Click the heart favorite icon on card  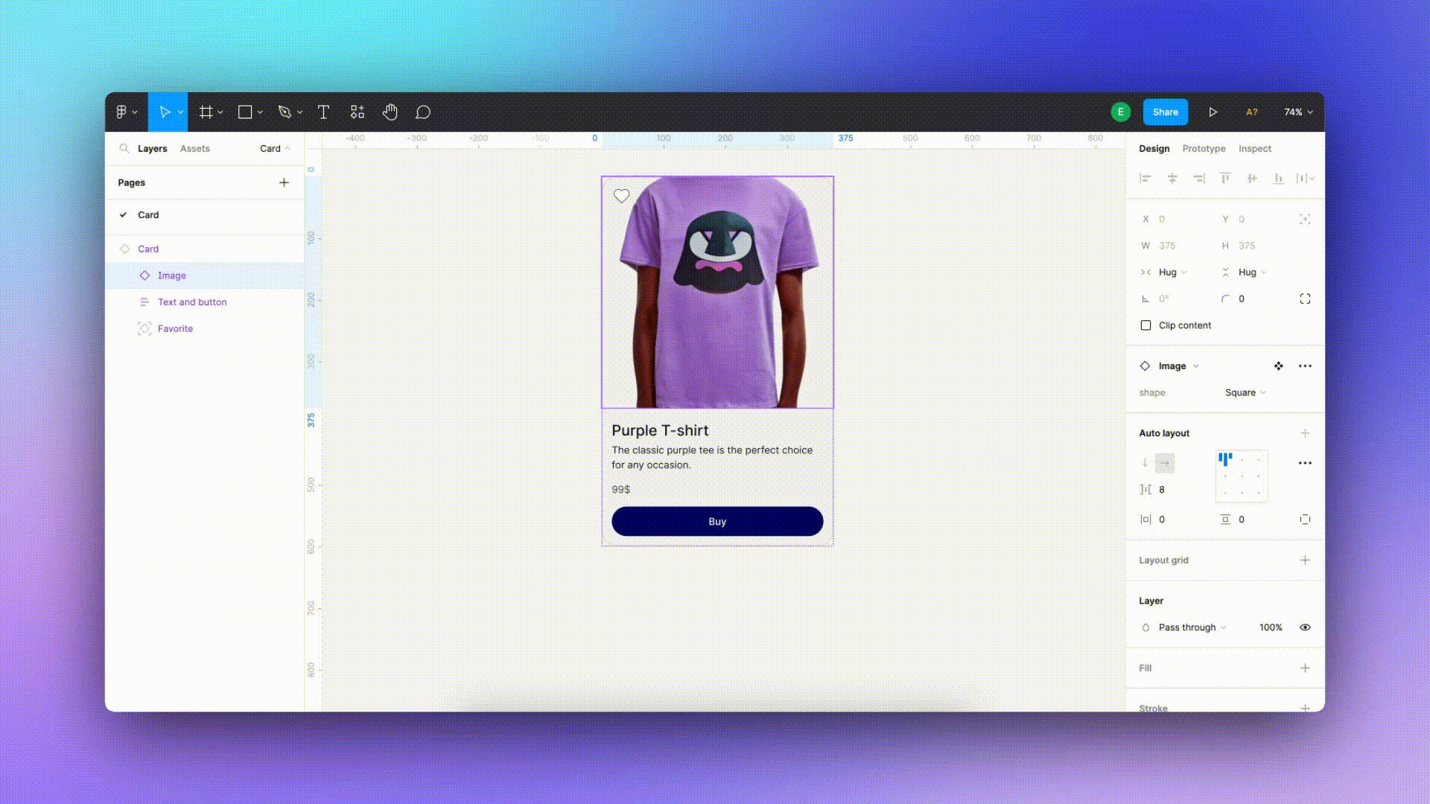pyautogui.click(x=621, y=196)
